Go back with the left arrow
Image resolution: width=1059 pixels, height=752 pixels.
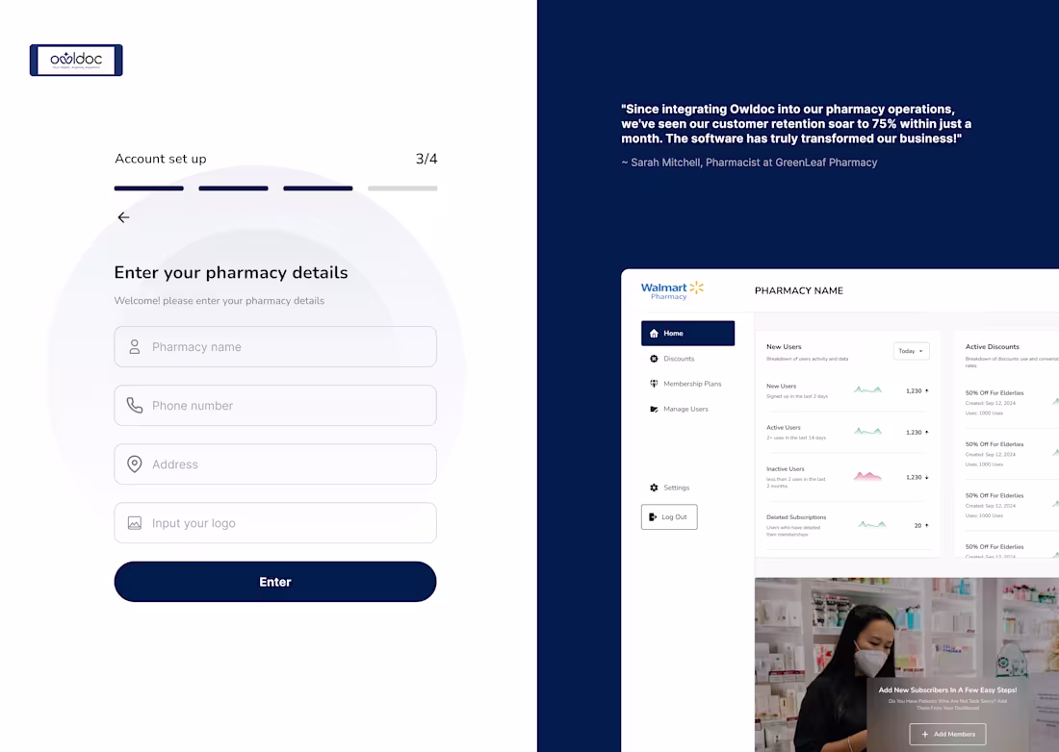(x=123, y=217)
